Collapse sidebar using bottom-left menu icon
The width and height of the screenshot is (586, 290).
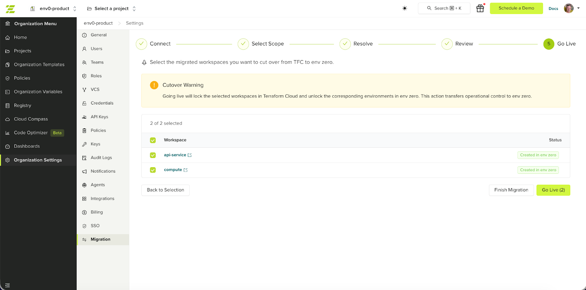point(7,285)
